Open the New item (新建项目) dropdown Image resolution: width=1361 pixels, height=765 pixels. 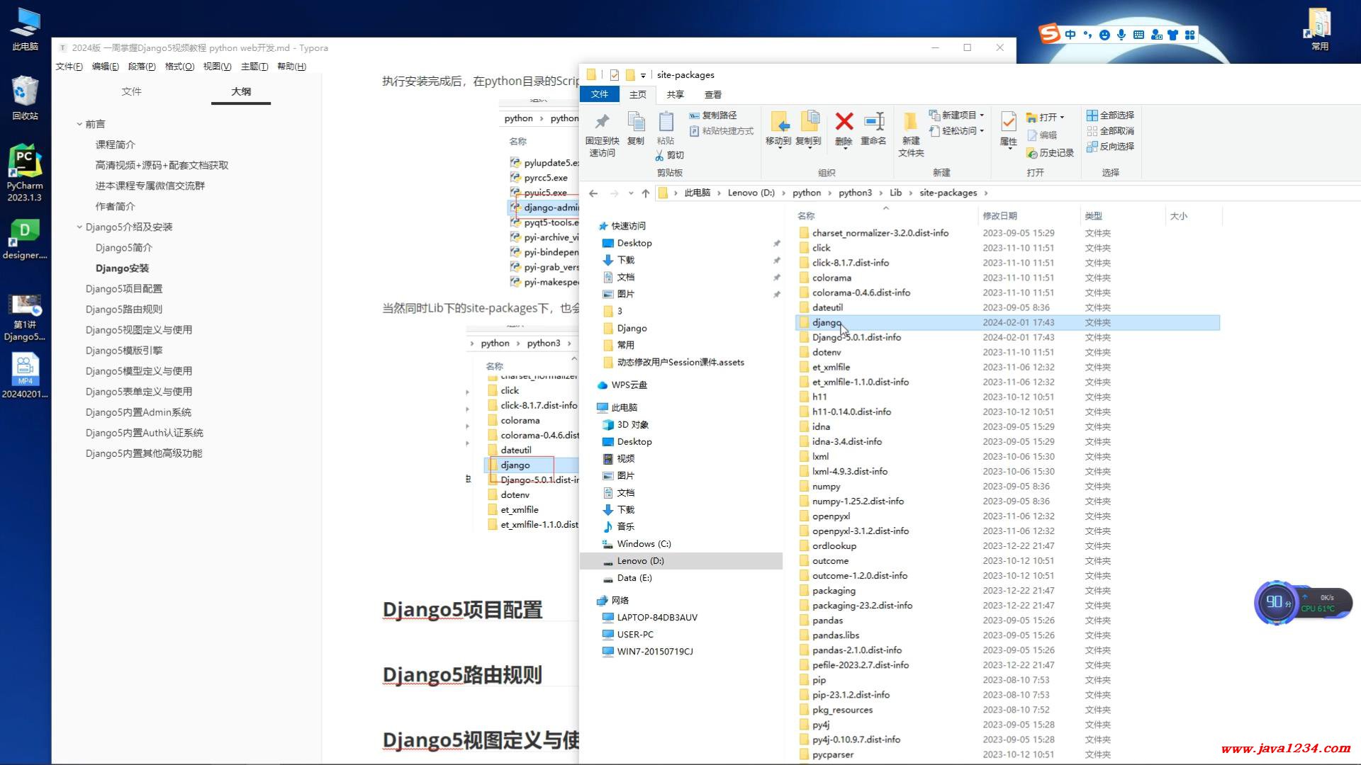(957, 115)
